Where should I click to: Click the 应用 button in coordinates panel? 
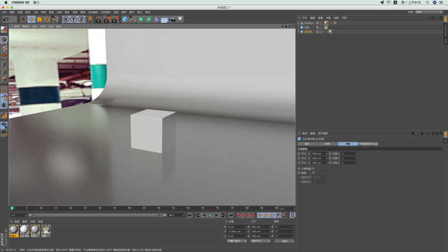(284, 241)
